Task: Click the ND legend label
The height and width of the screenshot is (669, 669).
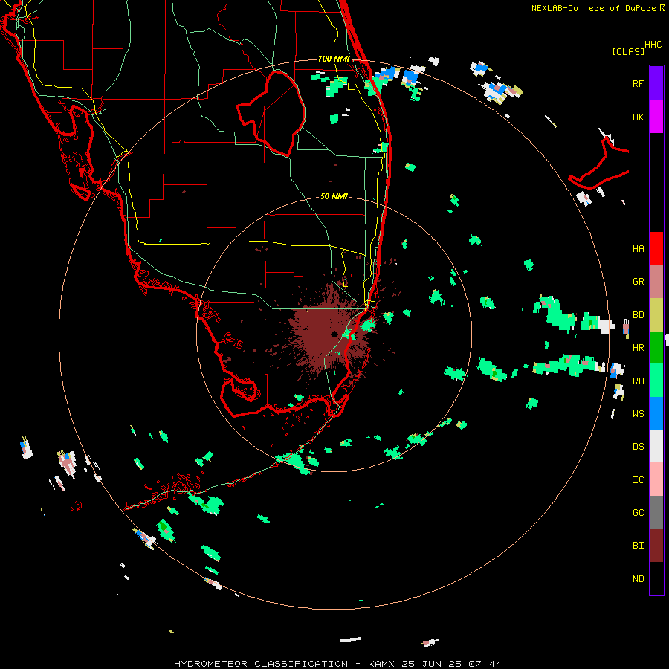Action: coord(638,579)
